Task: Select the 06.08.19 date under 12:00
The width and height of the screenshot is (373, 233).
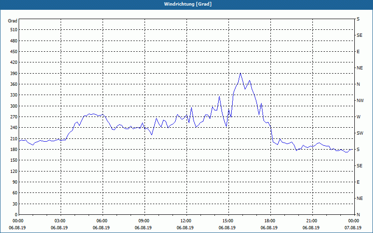Action: click(x=185, y=228)
